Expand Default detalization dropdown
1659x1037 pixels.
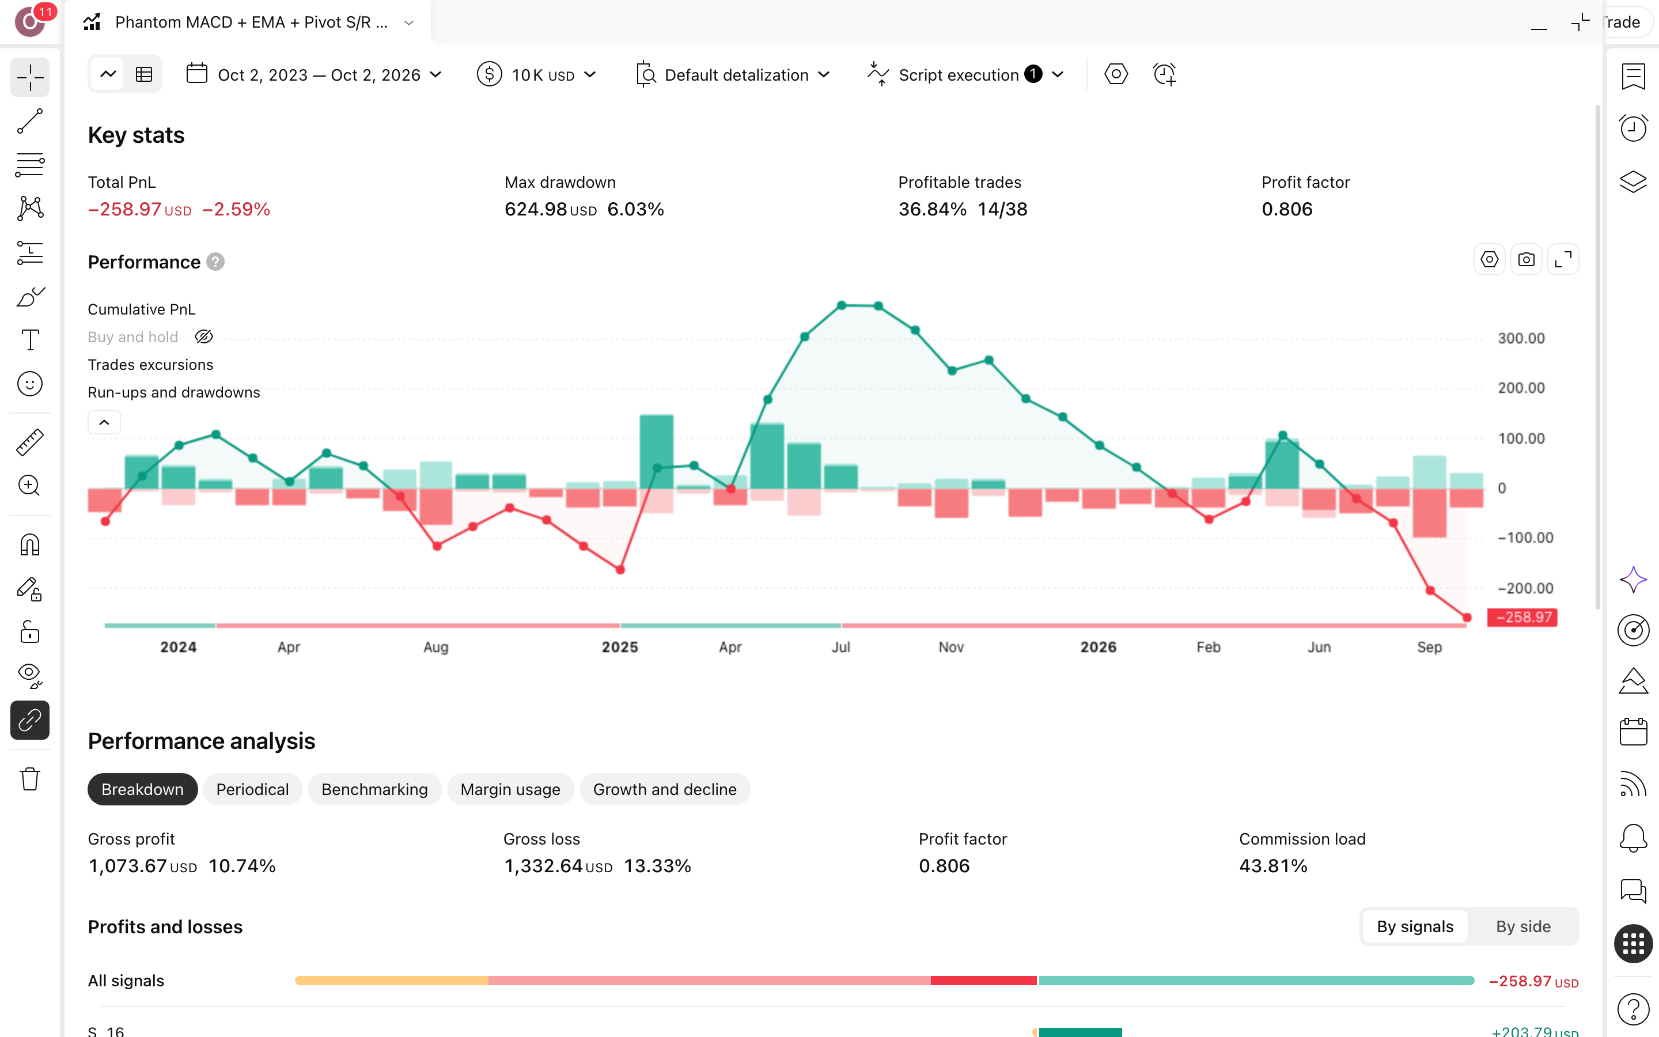tap(733, 74)
